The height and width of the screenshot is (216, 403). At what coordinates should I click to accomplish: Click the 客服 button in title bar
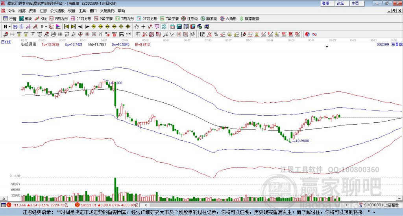point(327,3)
